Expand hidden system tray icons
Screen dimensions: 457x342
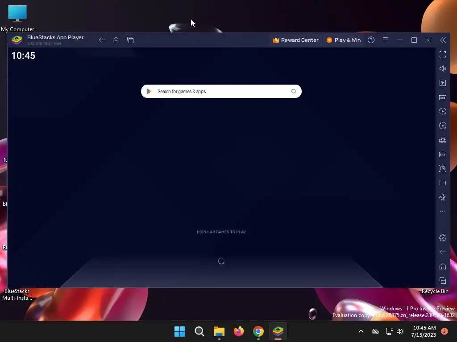tap(361, 331)
